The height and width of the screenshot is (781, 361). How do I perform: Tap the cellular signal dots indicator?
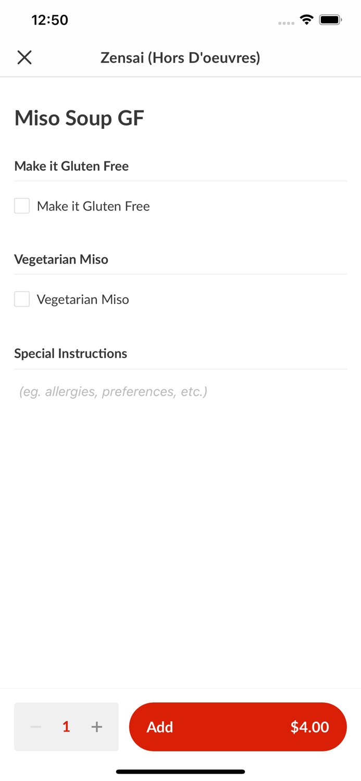[286, 23]
